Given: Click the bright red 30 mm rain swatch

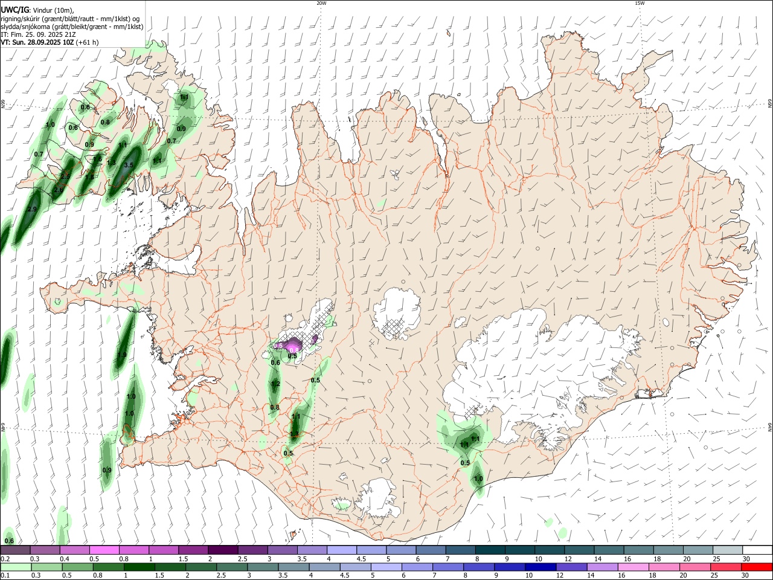Looking at the screenshot, I should [x=757, y=567].
